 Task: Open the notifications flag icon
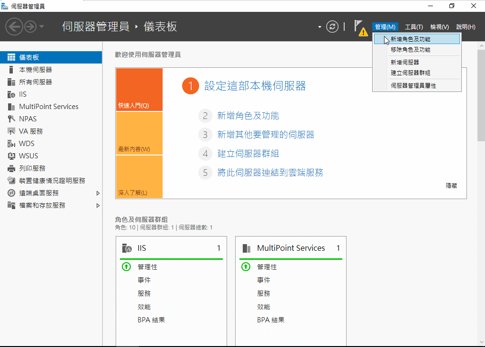[359, 27]
